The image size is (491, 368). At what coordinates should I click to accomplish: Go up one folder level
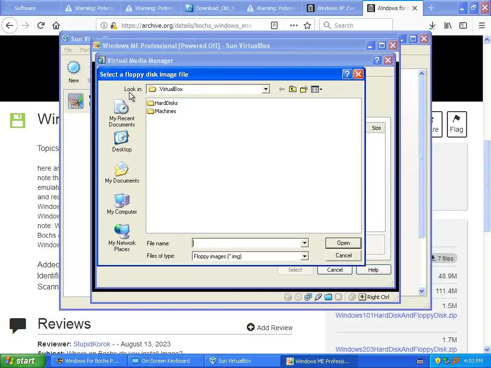pos(292,89)
